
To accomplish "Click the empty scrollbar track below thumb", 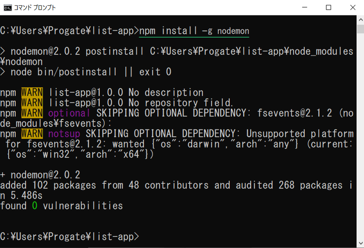I will click(x=361, y=137).
